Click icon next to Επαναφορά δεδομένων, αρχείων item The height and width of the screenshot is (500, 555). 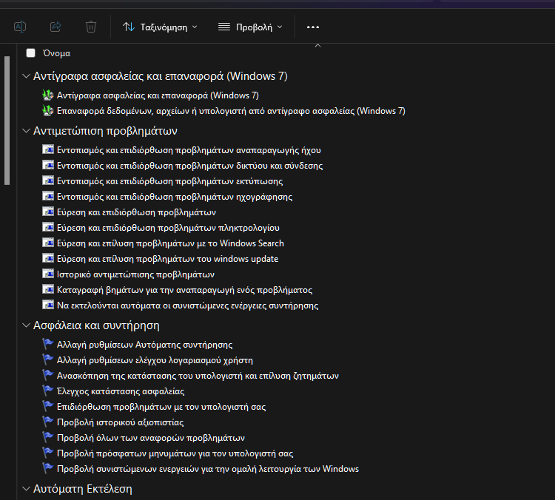coord(48,111)
